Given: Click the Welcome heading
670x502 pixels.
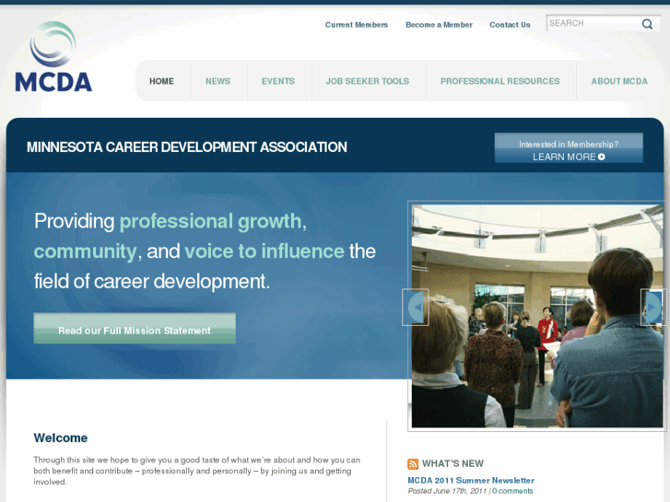Looking at the screenshot, I should pos(61,438).
